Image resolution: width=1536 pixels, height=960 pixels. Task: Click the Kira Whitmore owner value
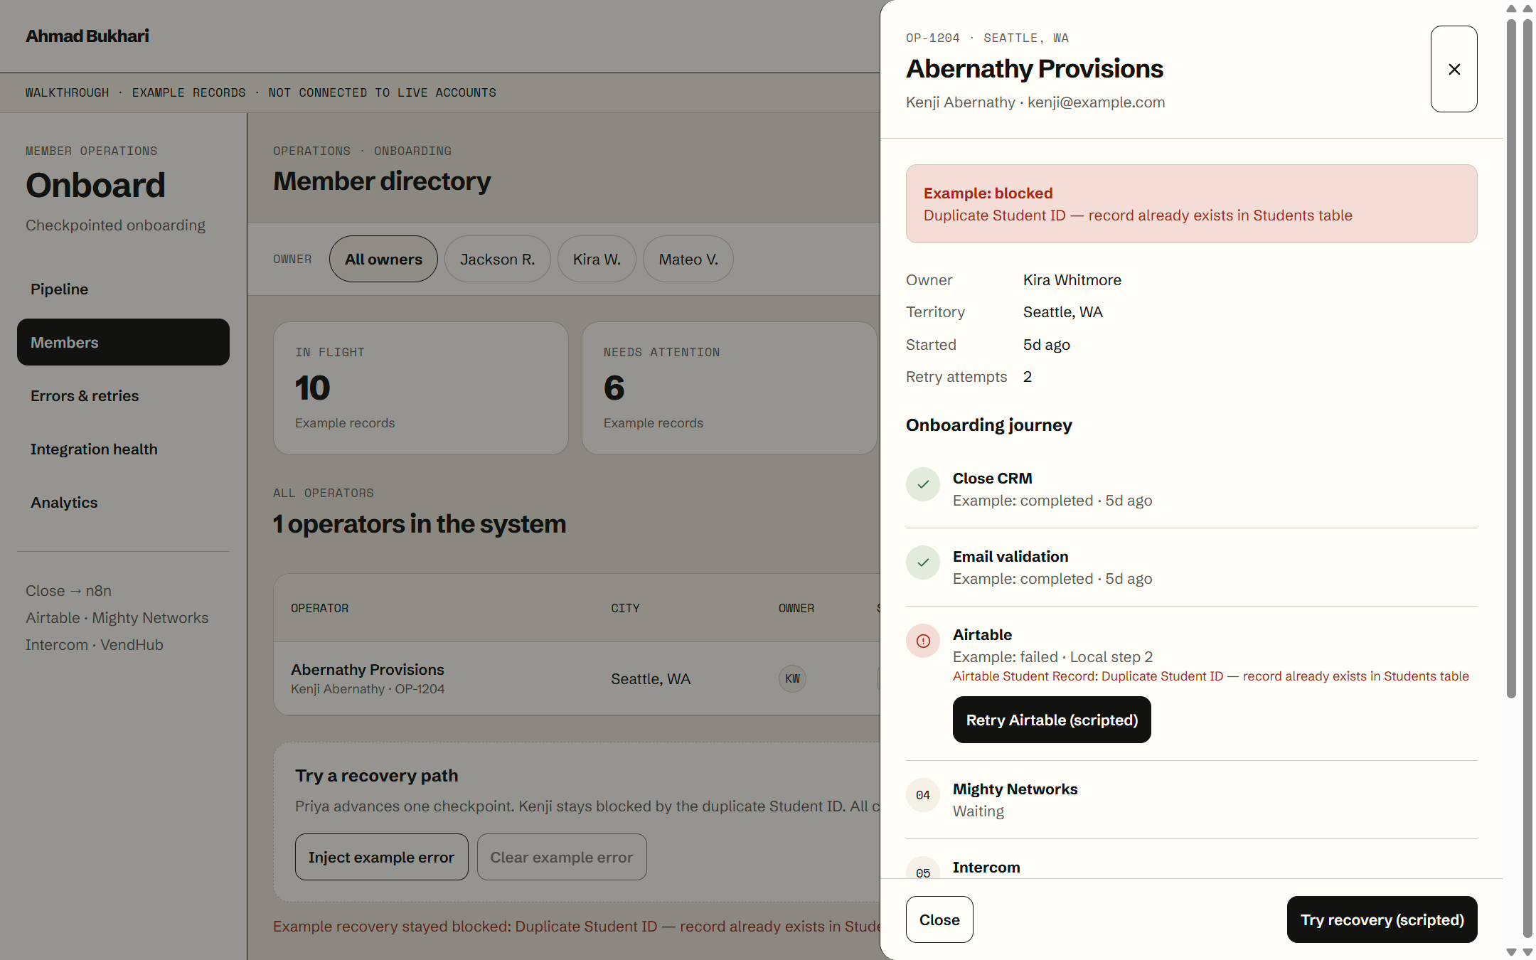(1072, 279)
